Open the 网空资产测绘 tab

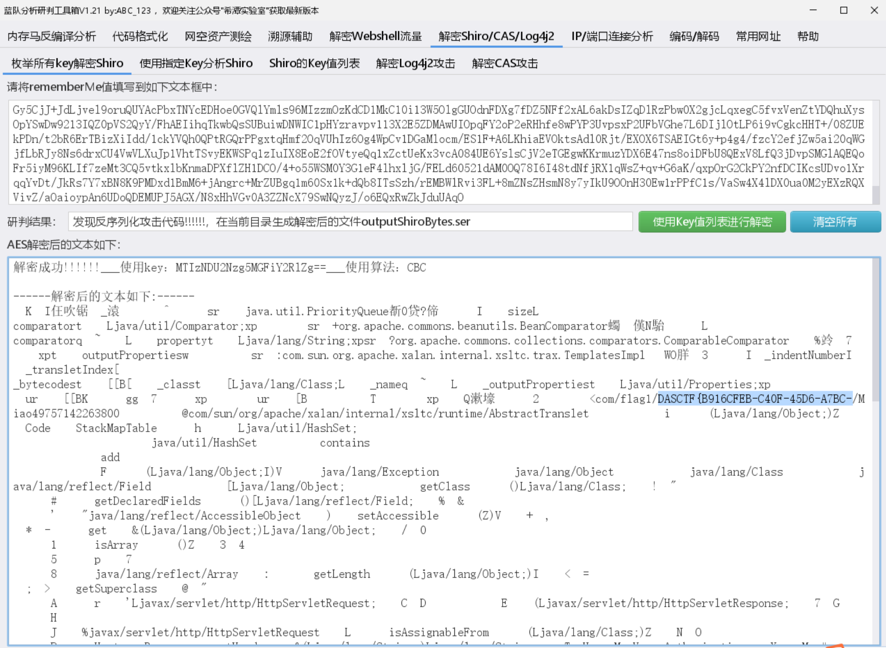(x=218, y=37)
